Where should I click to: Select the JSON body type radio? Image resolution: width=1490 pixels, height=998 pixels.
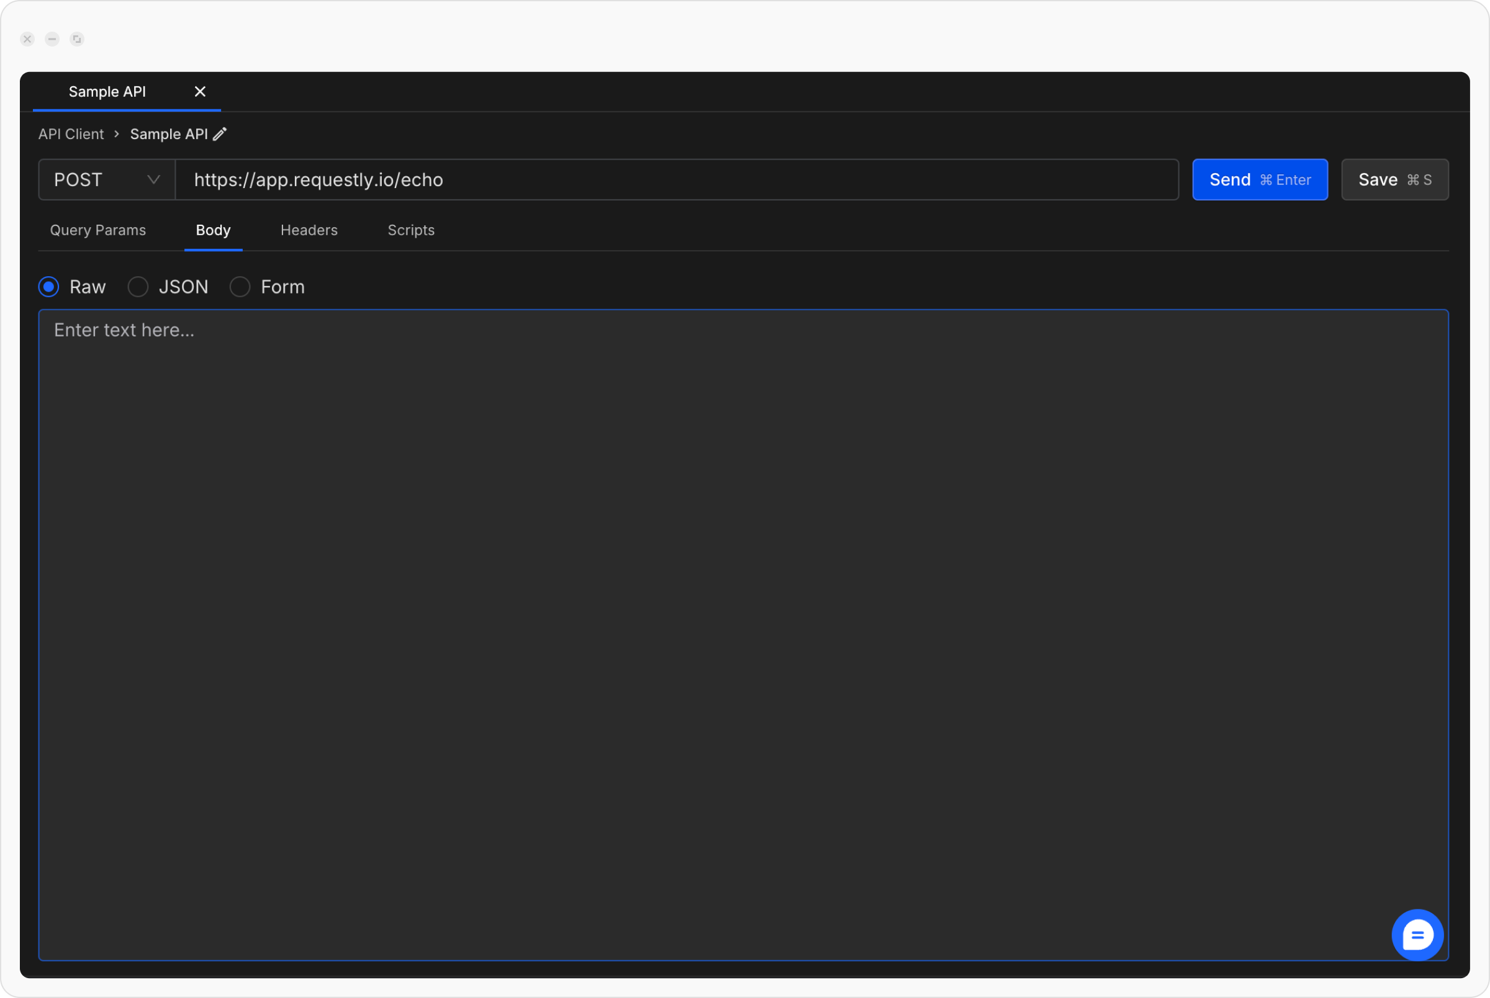tap(138, 287)
